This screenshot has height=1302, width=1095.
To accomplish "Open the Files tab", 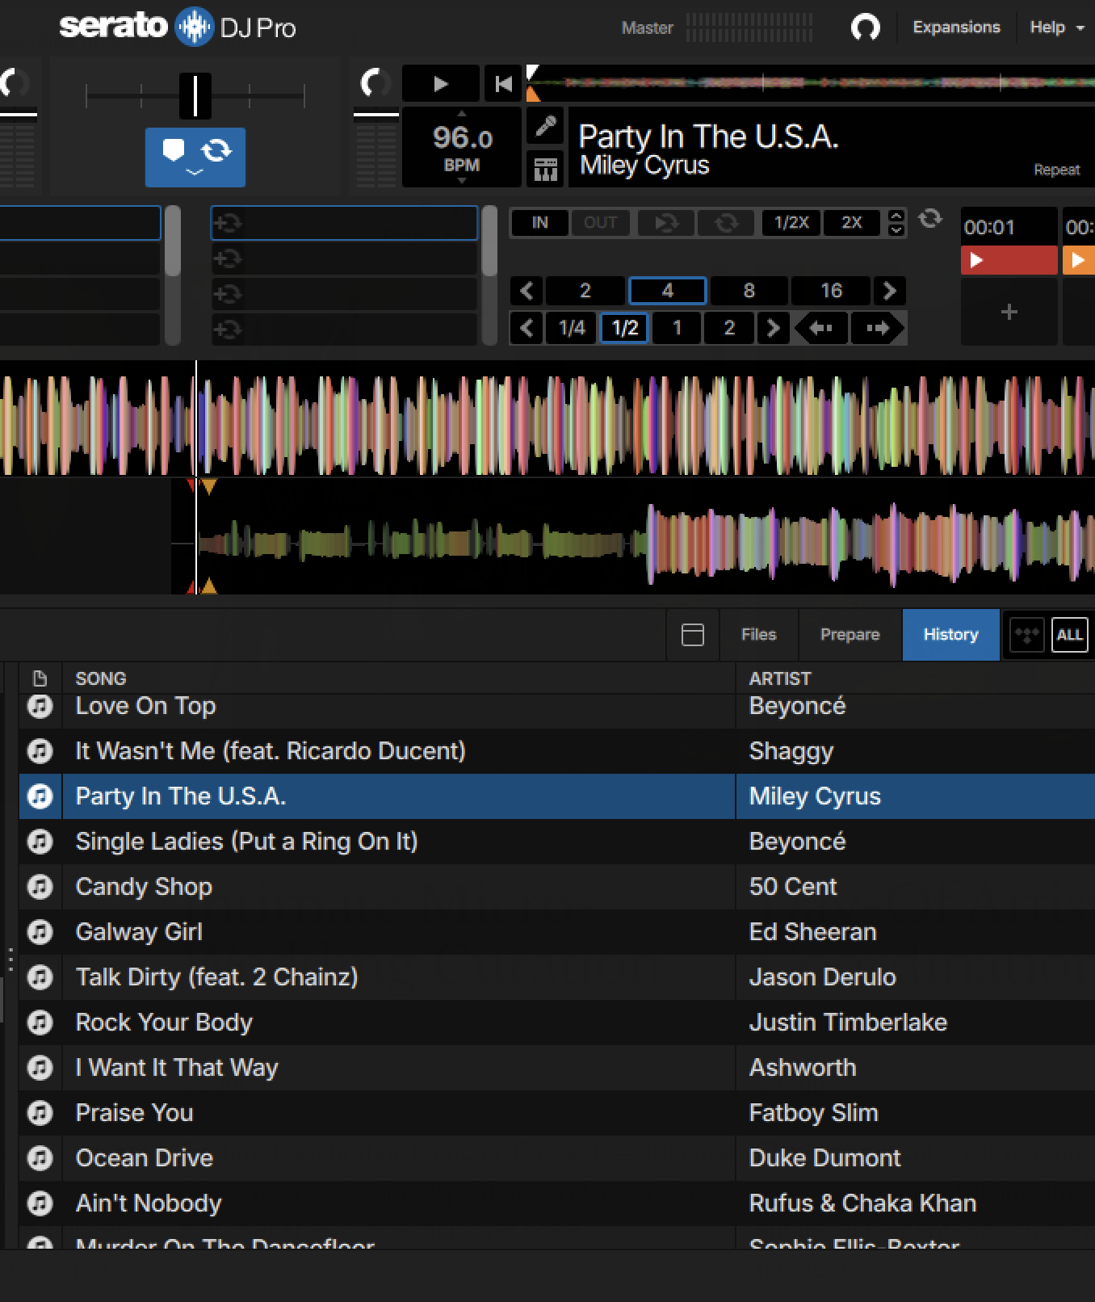I will (758, 635).
